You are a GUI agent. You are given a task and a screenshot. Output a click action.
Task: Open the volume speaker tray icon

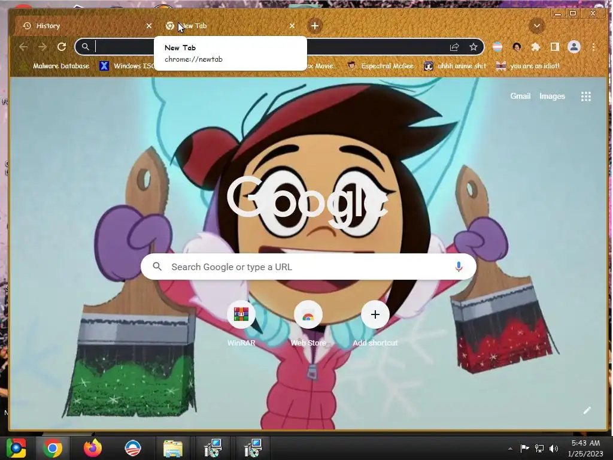554,448
